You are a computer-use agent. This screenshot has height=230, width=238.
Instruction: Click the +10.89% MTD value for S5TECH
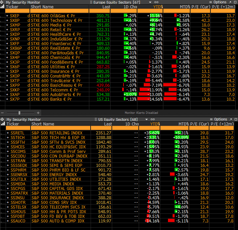[181, 137]
